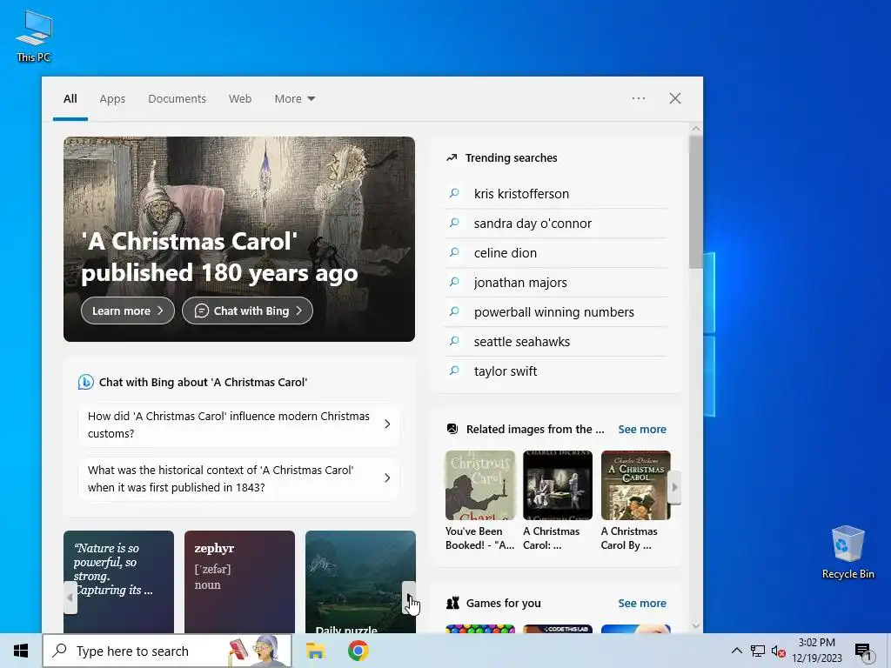Search trending celine dion
The height and width of the screenshot is (668, 891).
pyautogui.click(x=557, y=253)
